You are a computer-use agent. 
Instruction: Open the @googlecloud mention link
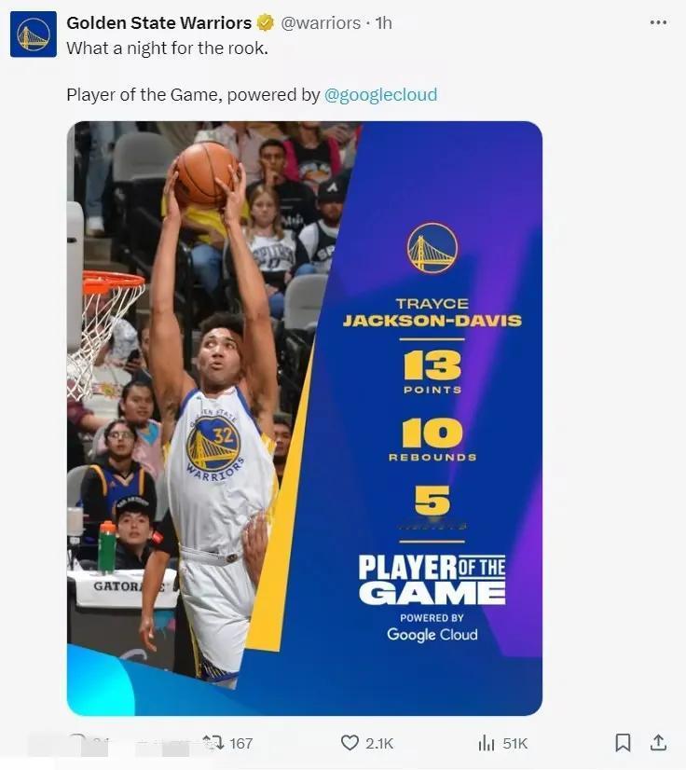click(380, 94)
